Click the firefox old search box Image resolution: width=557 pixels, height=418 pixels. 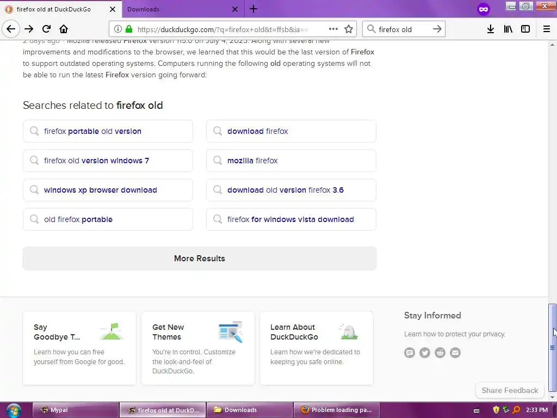click(403, 29)
